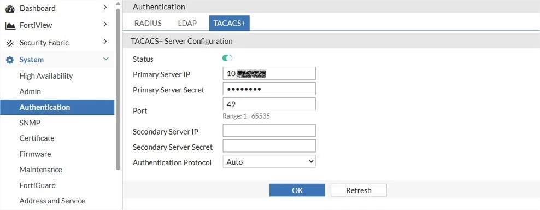Collapse the System menu chevron
Screen dimensions: 540x210
pos(105,59)
